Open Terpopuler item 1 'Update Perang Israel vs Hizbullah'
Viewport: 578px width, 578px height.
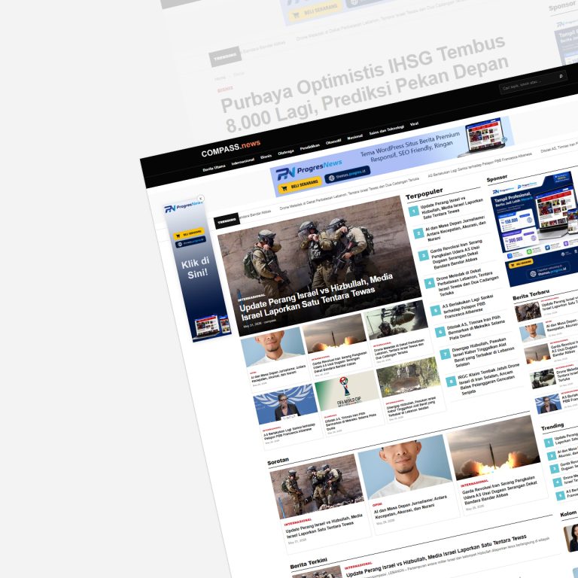(x=452, y=208)
